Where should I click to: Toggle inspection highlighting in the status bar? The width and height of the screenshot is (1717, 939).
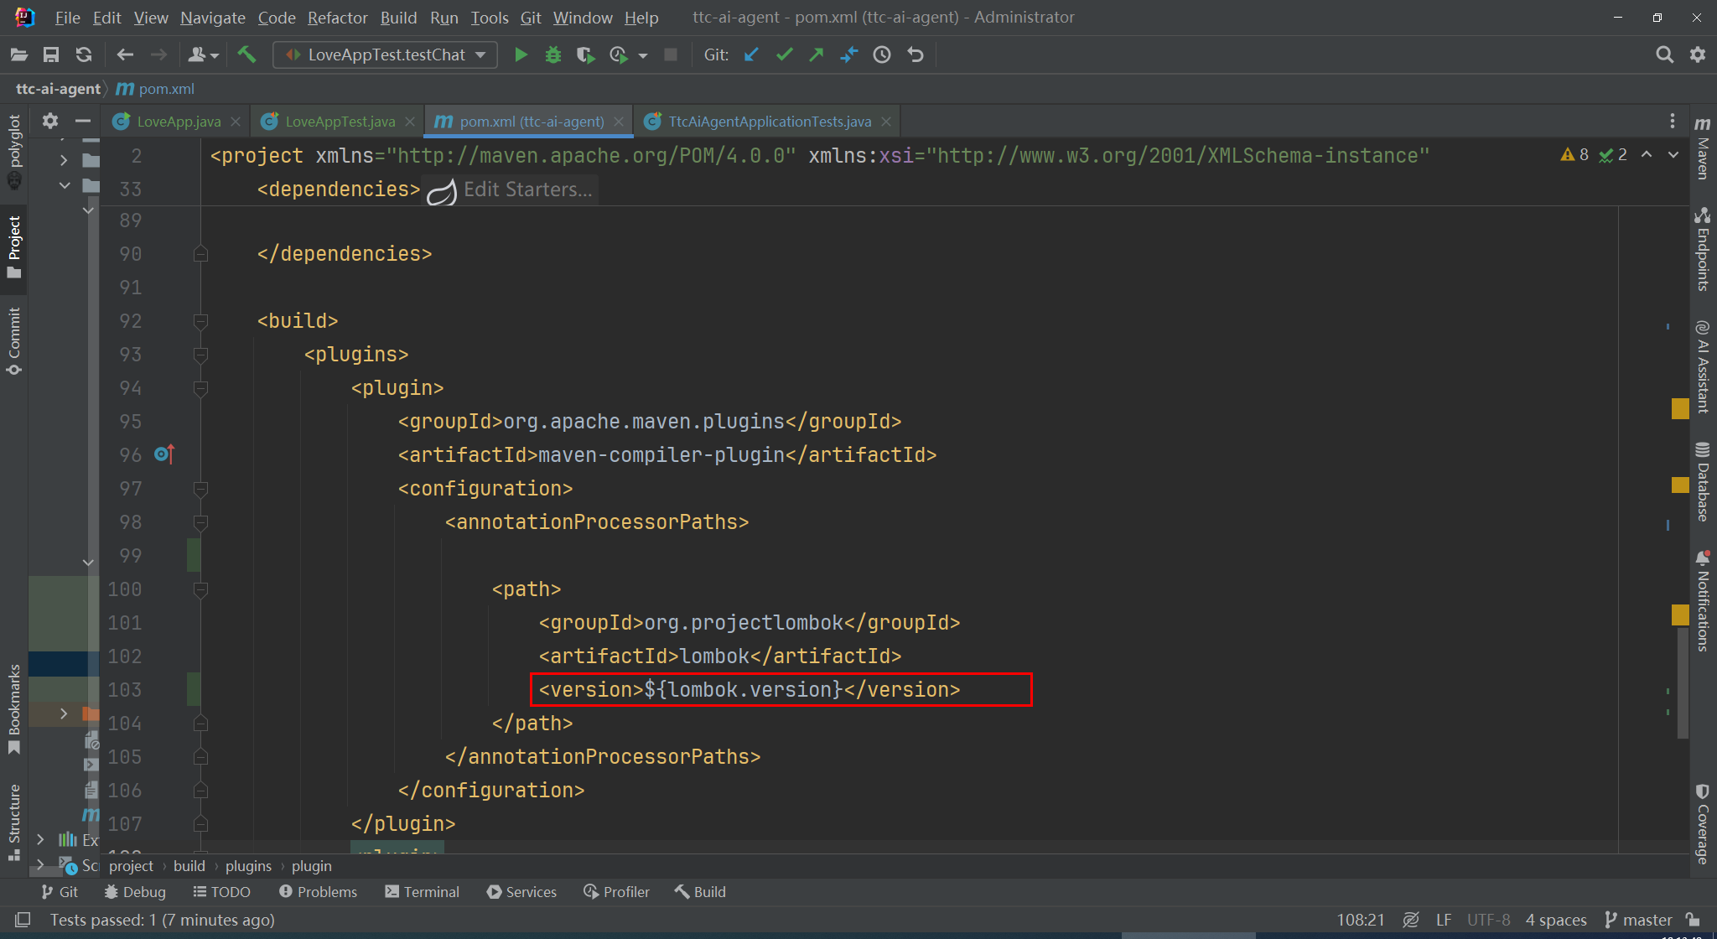1412,920
